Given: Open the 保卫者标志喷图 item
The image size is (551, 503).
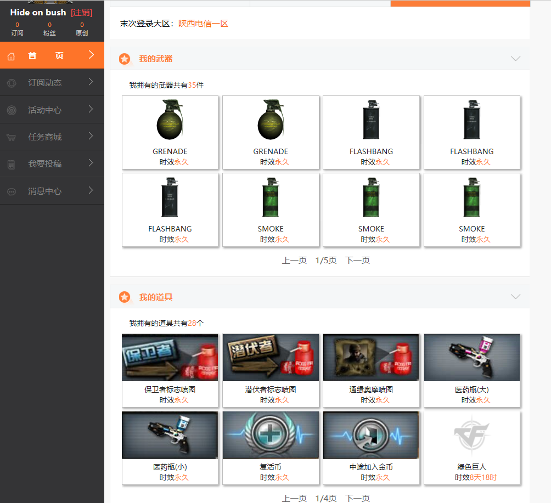Looking at the screenshot, I should point(170,371).
